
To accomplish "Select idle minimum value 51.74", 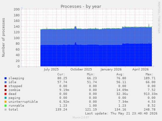I will tap(92, 82).
